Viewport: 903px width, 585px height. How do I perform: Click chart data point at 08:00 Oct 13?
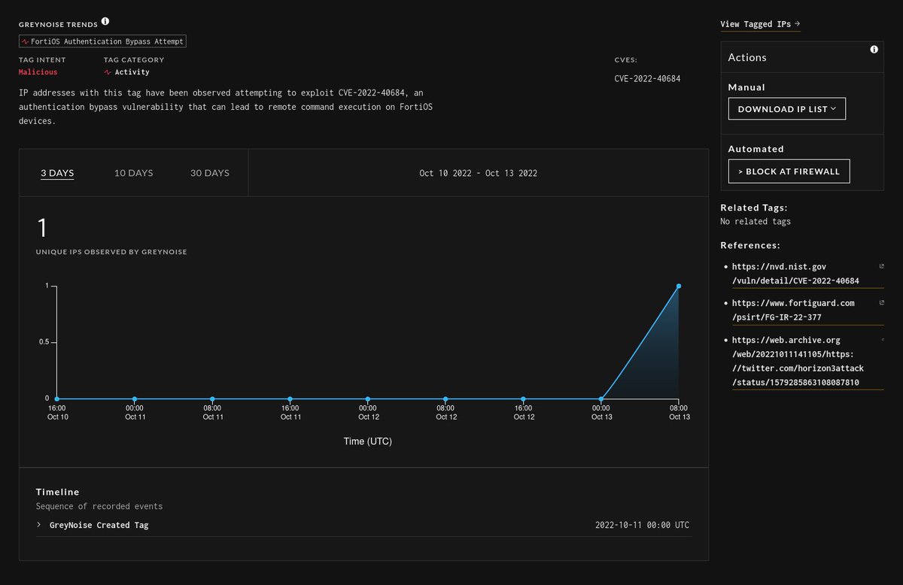pos(679,286)
